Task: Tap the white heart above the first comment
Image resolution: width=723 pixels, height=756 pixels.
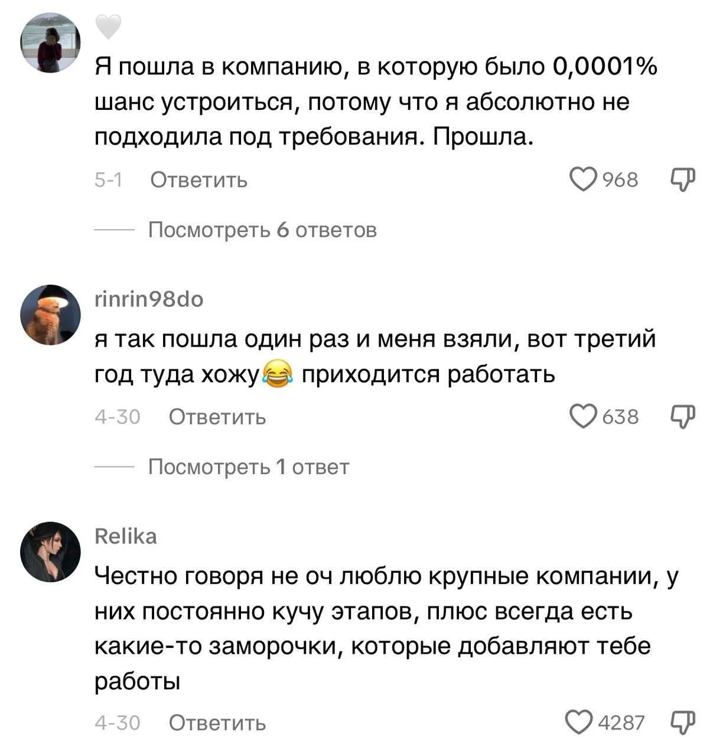Action: pyautogui.click(x=108, y=27)
